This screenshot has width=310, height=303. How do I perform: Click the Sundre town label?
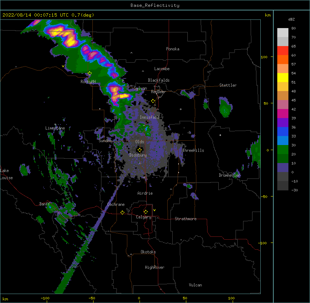[x=105, y=141]
